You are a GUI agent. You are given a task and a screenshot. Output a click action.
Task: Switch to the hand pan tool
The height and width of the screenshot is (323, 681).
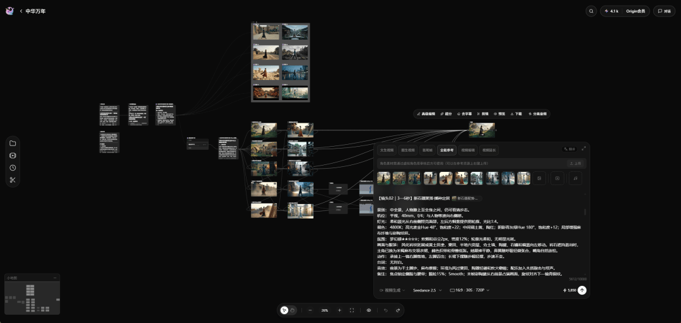[x=293, y=310]
